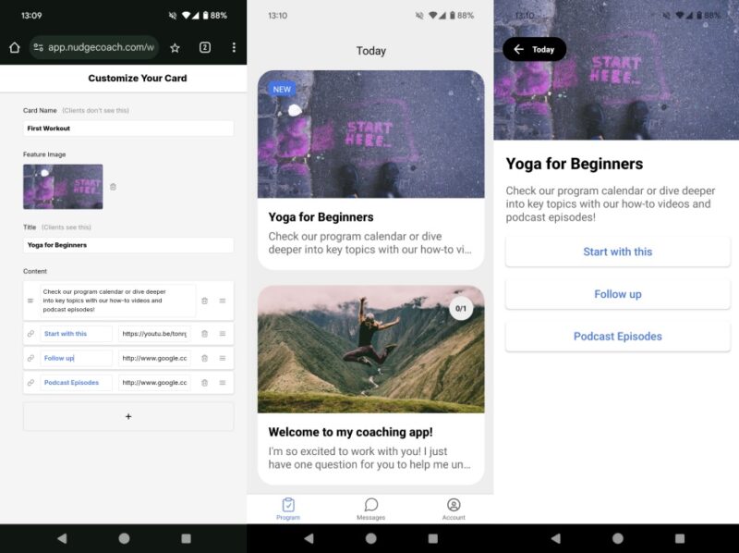Viewport: 739px width, 553px height.
Task: Delete the feature image using the trash icon
Action: 114,187
